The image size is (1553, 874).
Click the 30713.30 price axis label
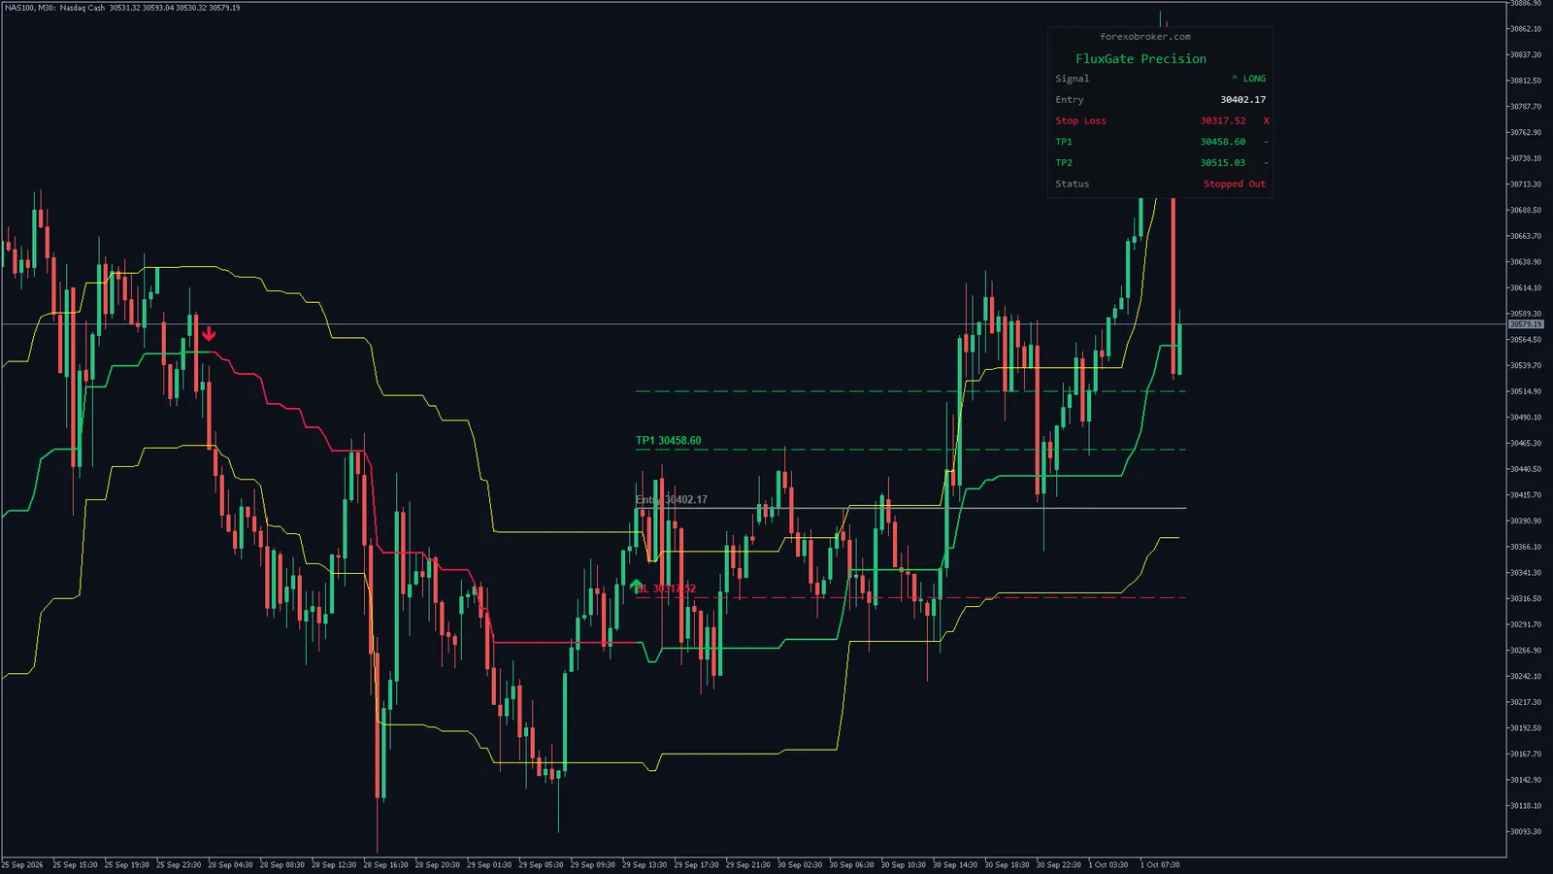pos(1525,185)
